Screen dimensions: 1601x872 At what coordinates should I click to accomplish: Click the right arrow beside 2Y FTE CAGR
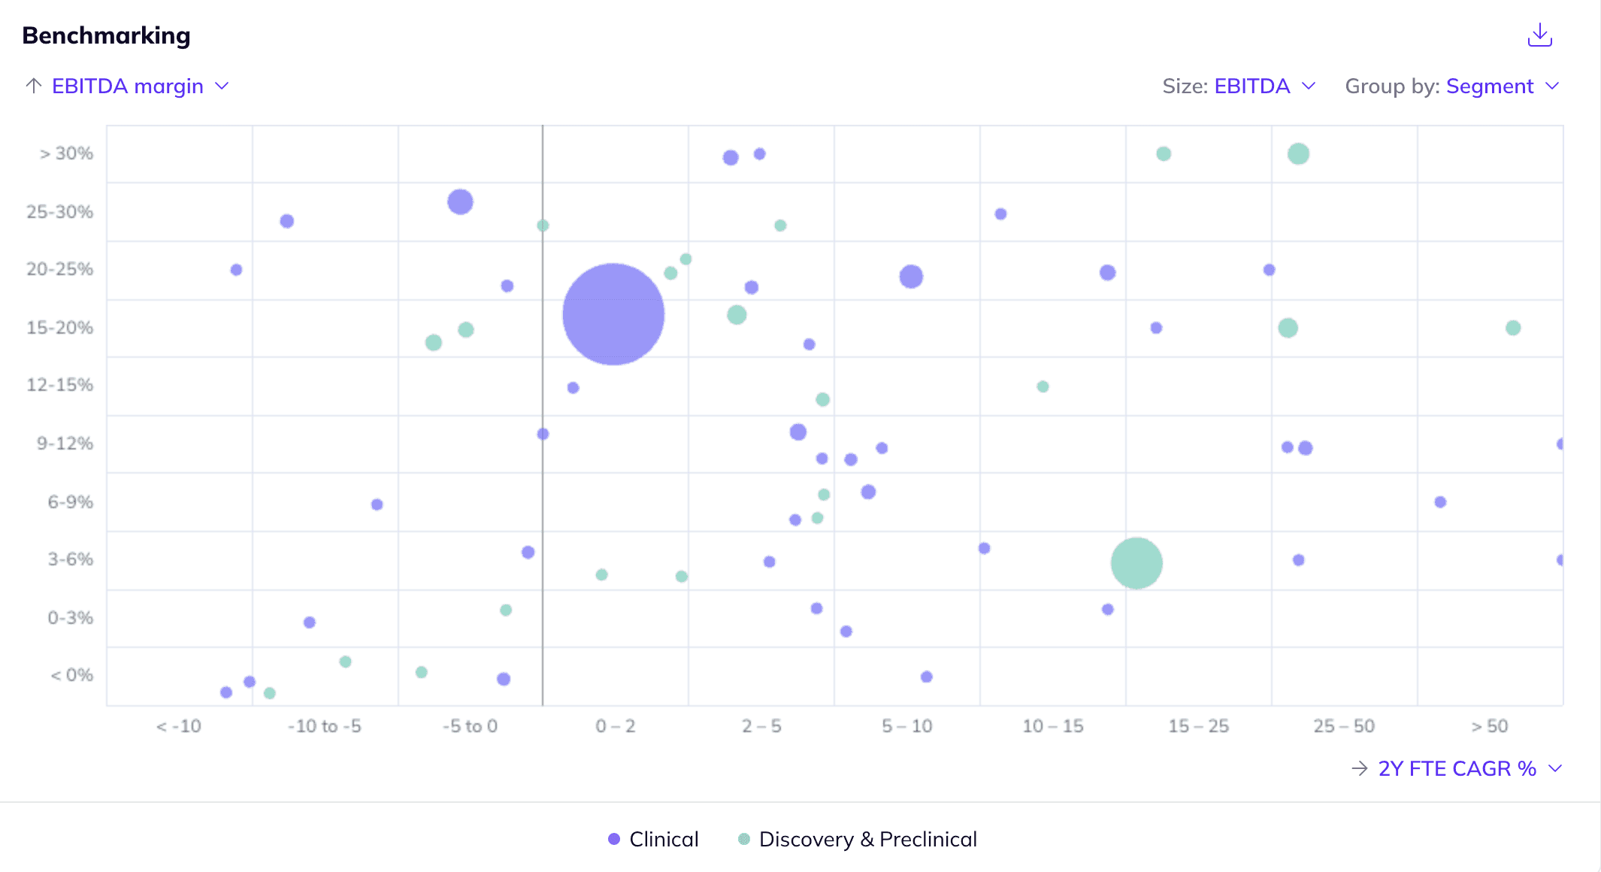[x=1359, y=768]
